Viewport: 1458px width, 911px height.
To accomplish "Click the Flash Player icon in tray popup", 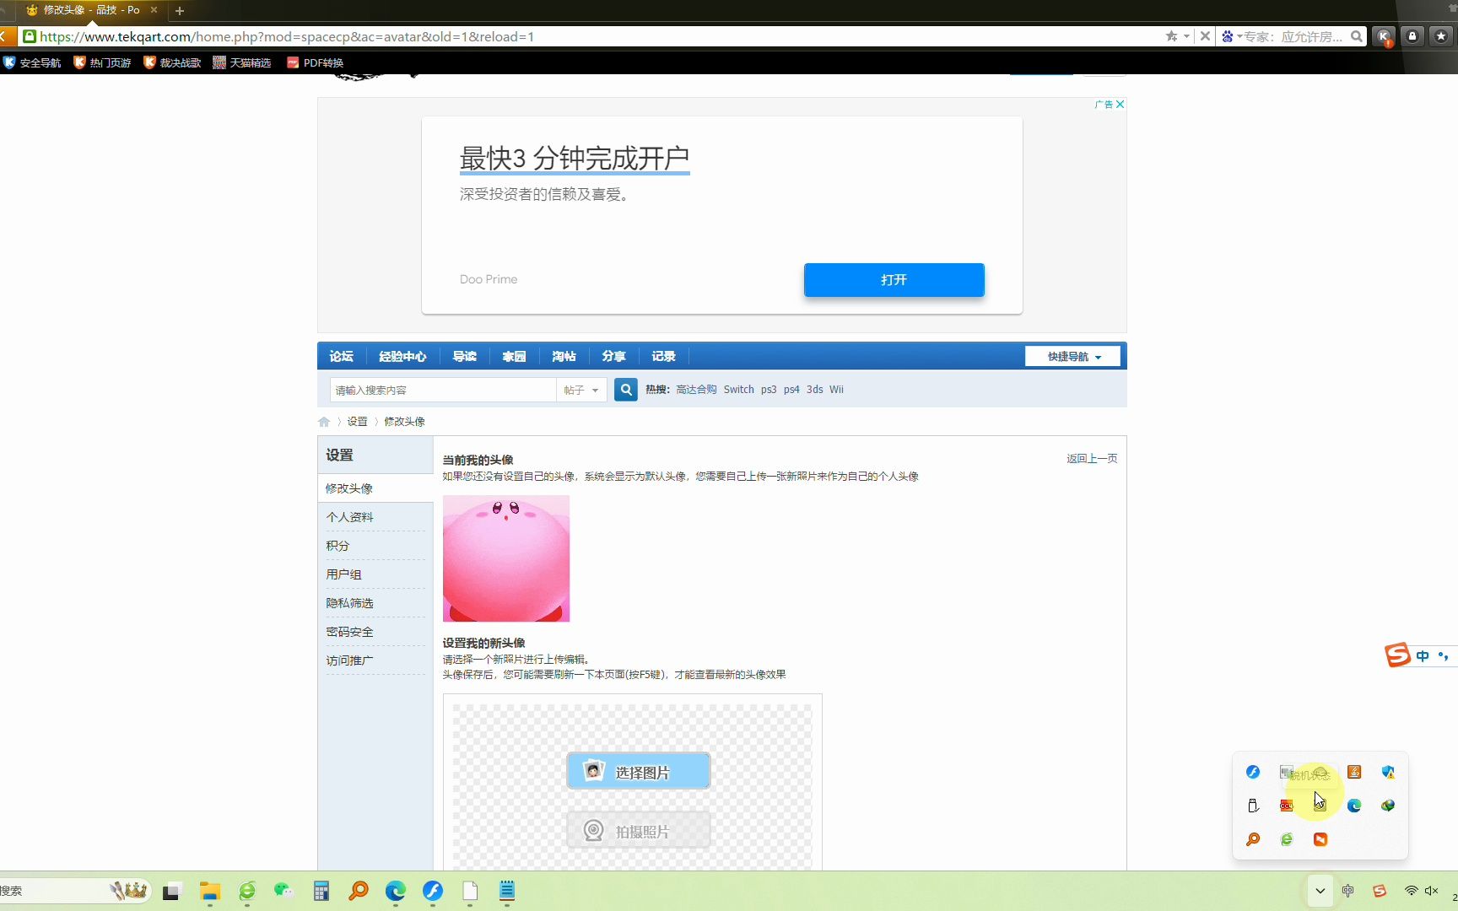I will (x=1253, y=772).
